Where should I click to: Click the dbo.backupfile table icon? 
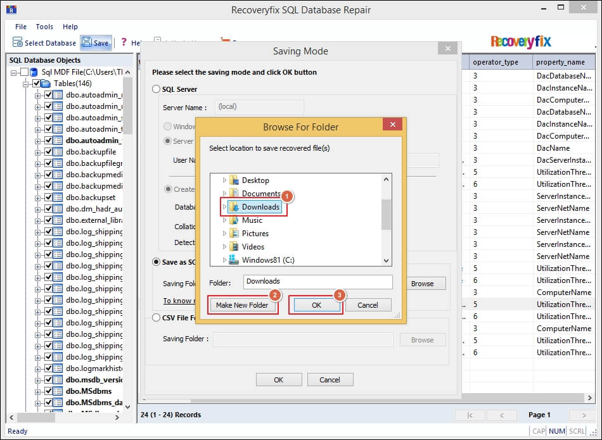(58, 152)
